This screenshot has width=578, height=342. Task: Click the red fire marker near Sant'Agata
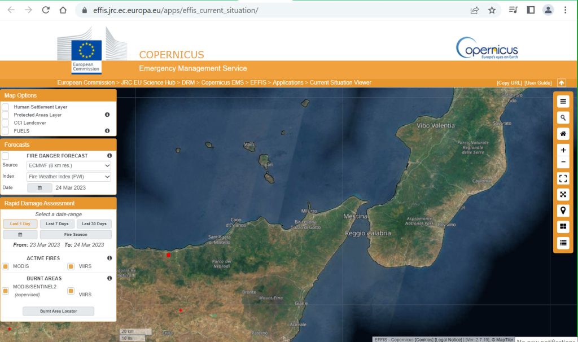point(168,255)
